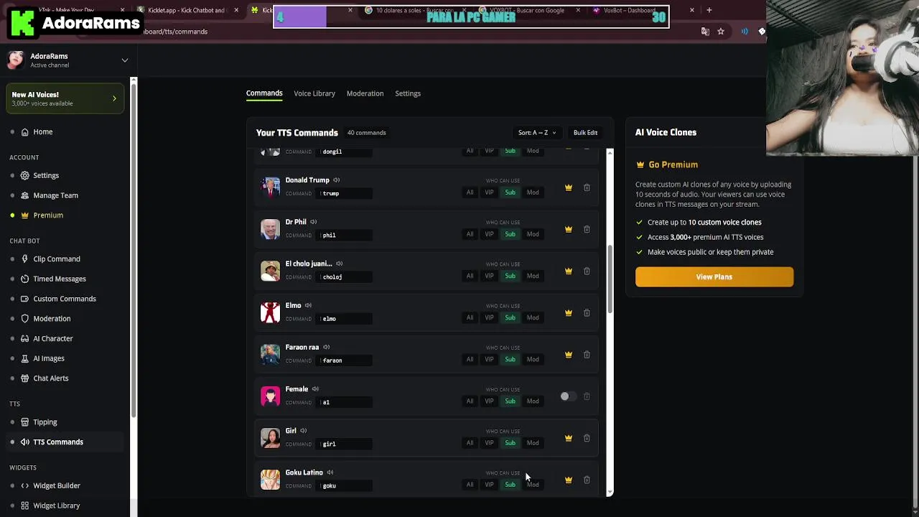This screenshot has height=517, width=919.
Task: Delete the Elmo command trash icon
Action: pos(587,312)
